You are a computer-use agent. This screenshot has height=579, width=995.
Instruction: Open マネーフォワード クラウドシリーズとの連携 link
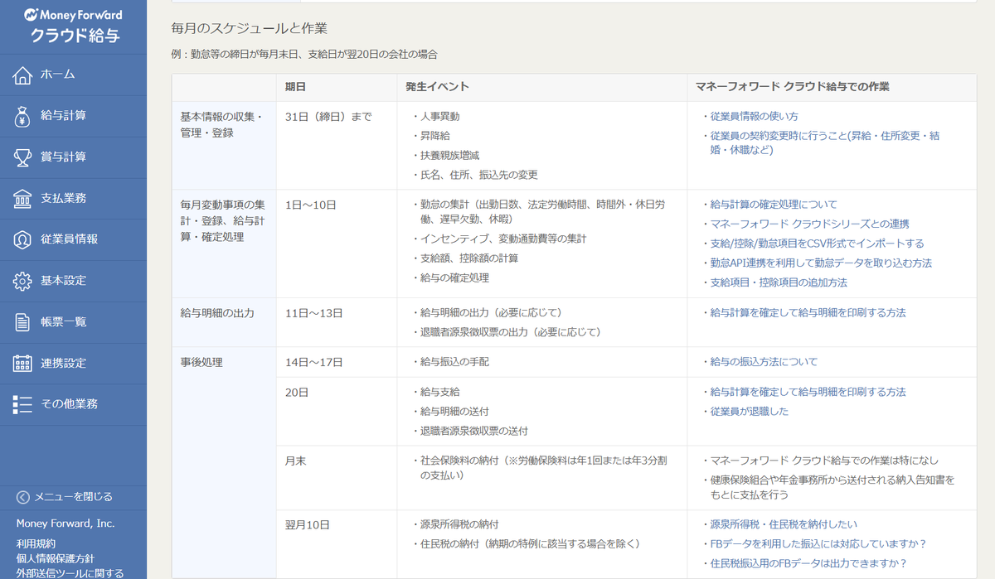coord(810,224)
